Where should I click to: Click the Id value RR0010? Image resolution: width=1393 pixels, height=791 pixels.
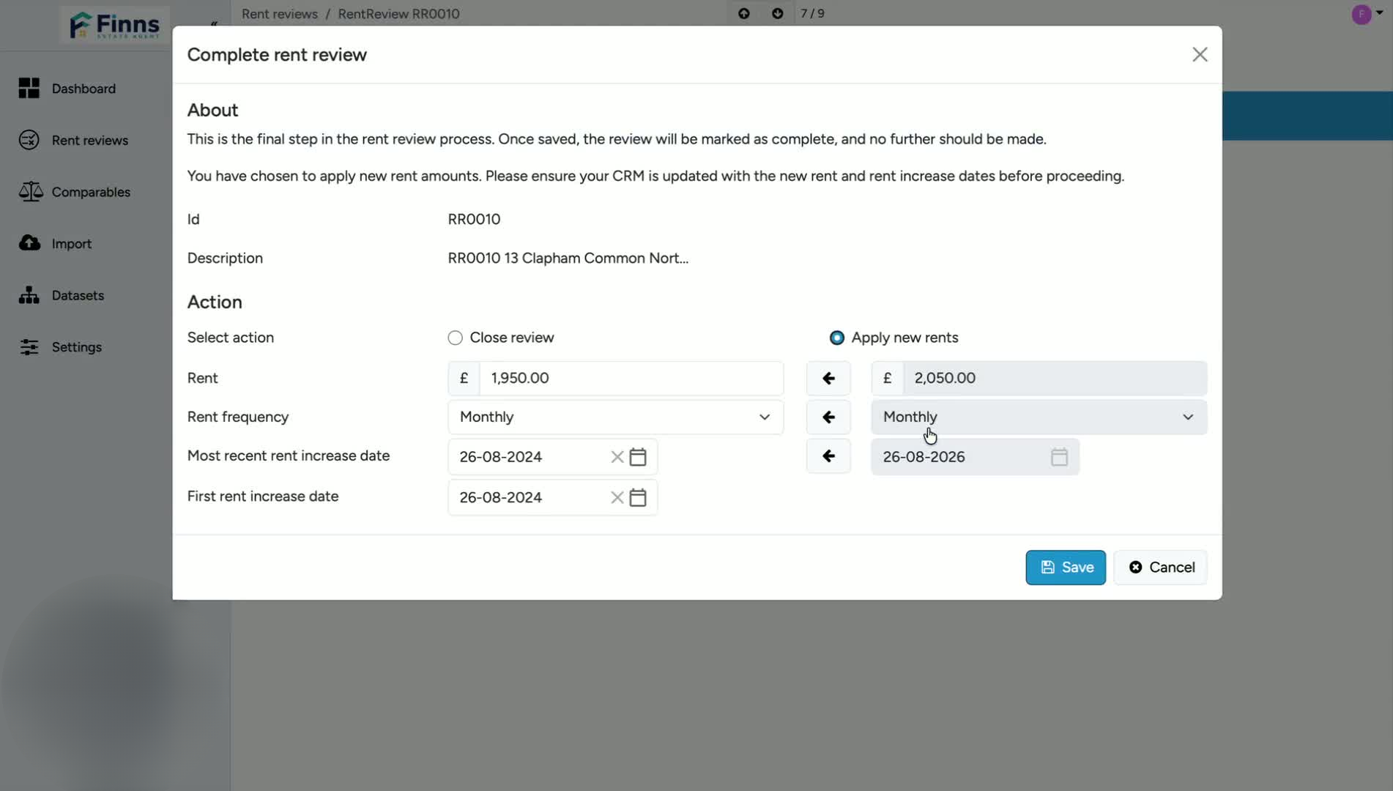tap(474, 220)
